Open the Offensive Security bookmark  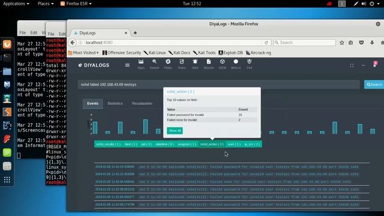pos(122,53)
